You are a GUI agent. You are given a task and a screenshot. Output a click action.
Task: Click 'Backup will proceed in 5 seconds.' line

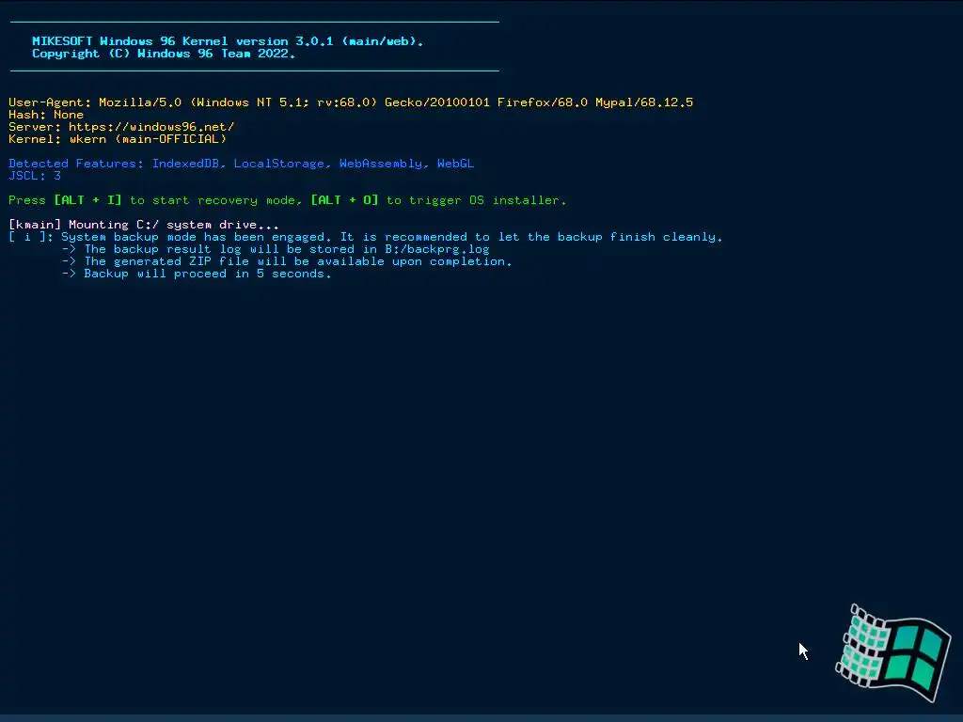pos(197,274)
